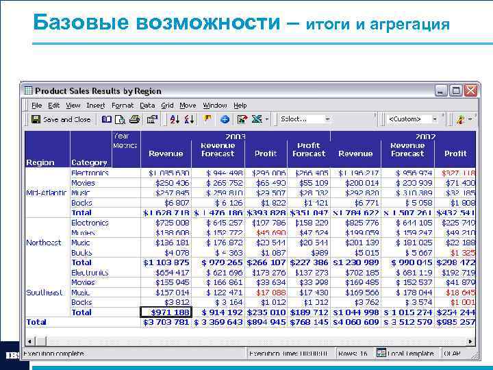Image resolution: width=493 pixels, height=370 pixels.
Task: Sort descending with the Z-A arrow icon
Action: [x=189, y=119]
